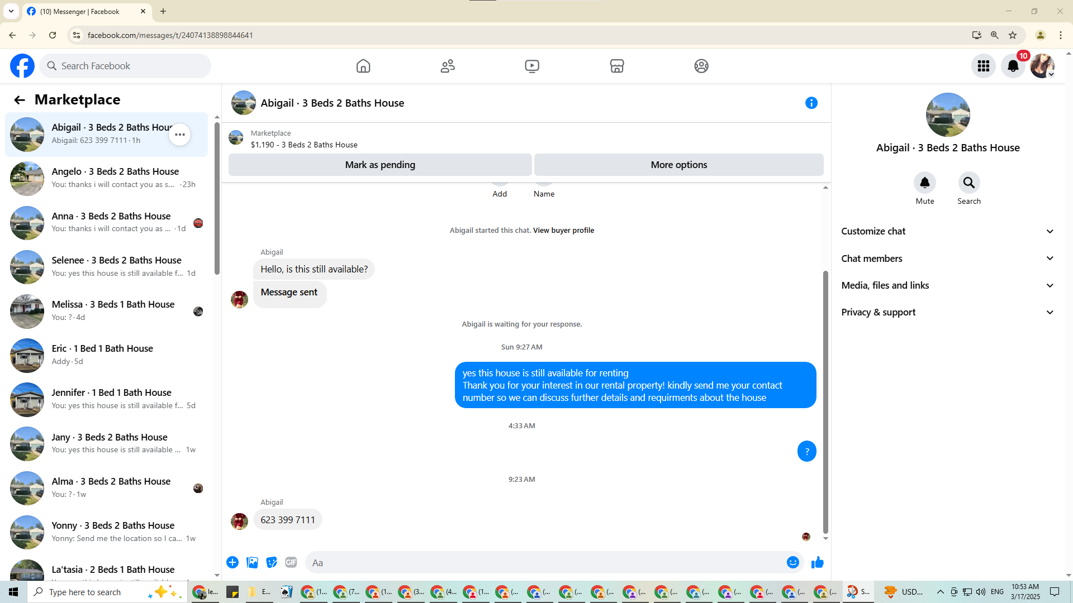Screen dimensions: 1073x603
Task: Open Chrome three-dot menu
Action: [x=1061, y=35]
